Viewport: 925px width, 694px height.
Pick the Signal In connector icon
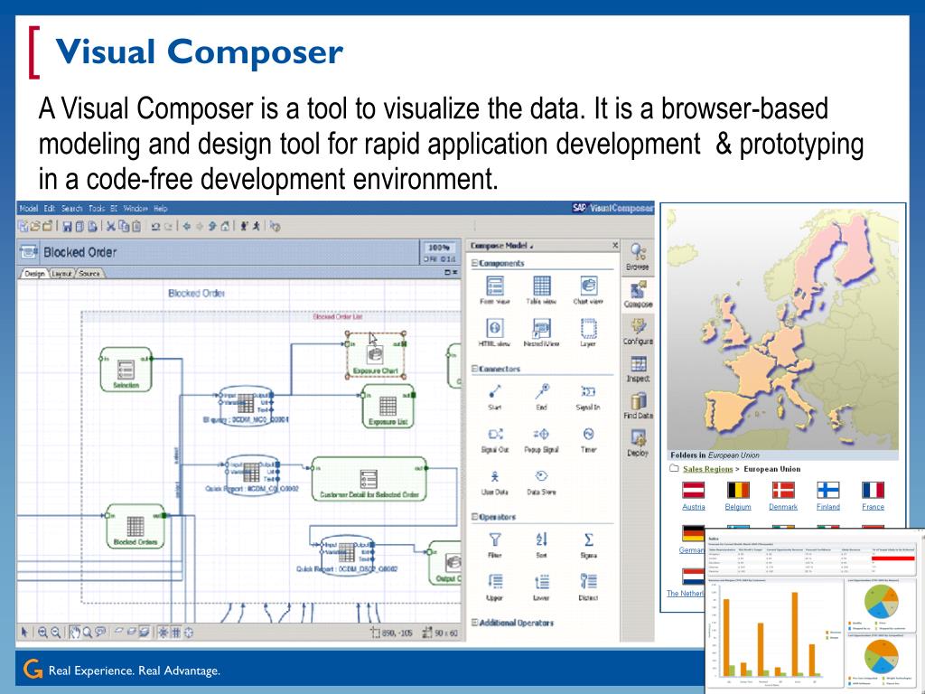588,391
